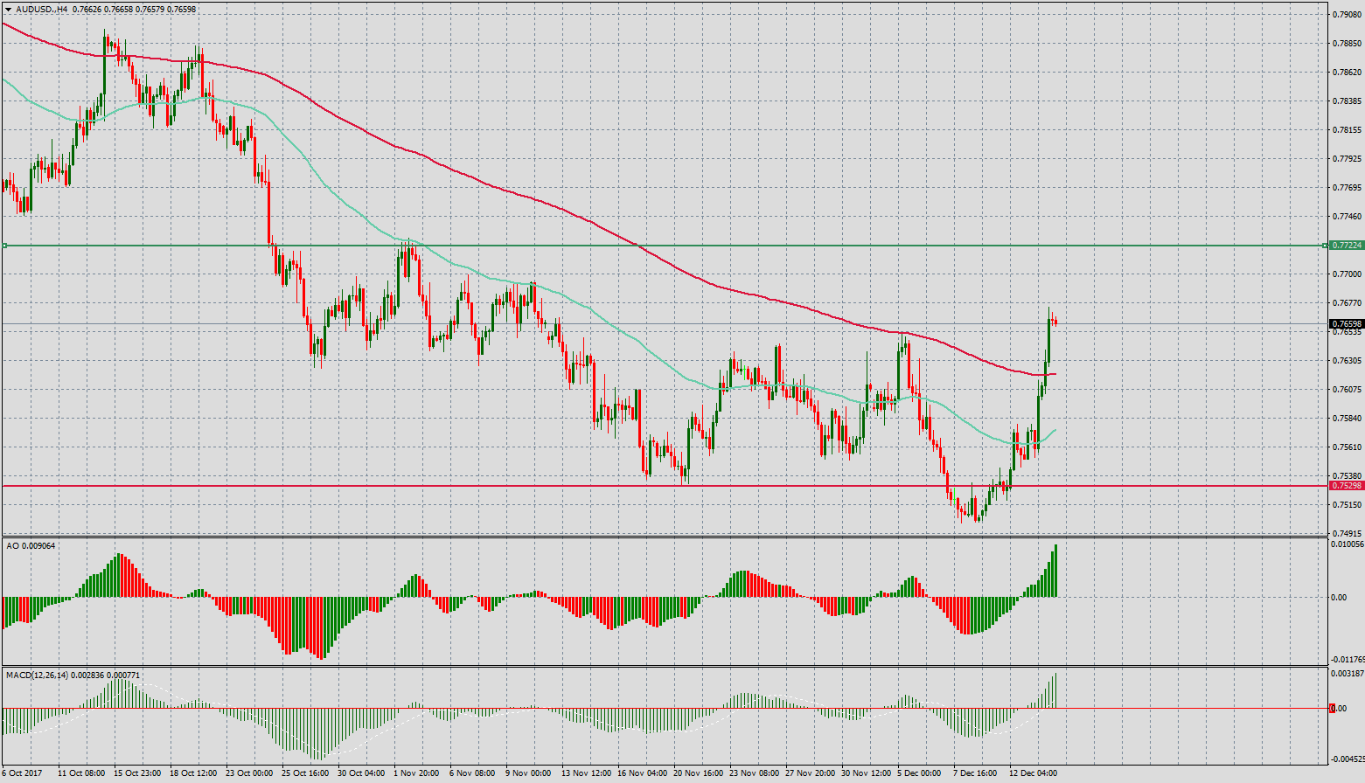Click the green 0.77224 price tag
The height and width of the screenshot is (783, 1365).
(x=1346, y=246)
